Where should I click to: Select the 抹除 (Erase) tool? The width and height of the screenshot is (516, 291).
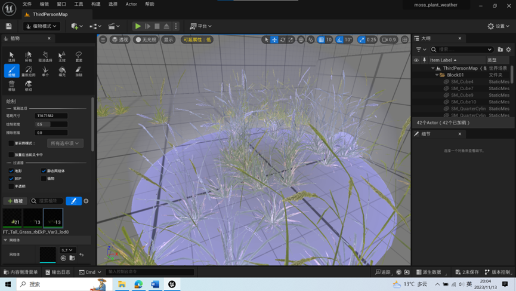(79, 71)
